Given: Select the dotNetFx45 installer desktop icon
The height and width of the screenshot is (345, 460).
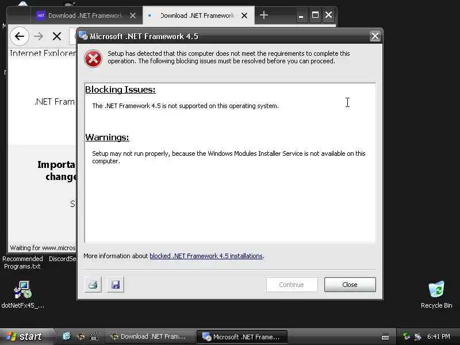Looking at the screenshot, I should pyautogui.click(x=23, y=294).
